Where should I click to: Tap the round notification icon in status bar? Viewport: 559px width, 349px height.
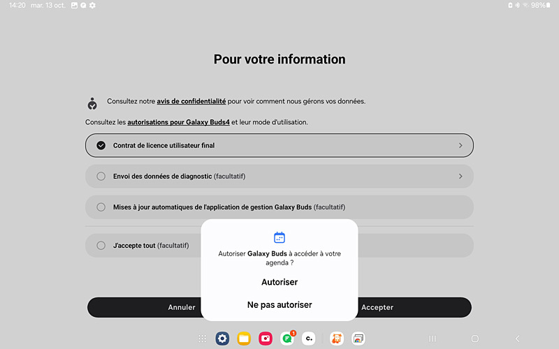point(83,6)
